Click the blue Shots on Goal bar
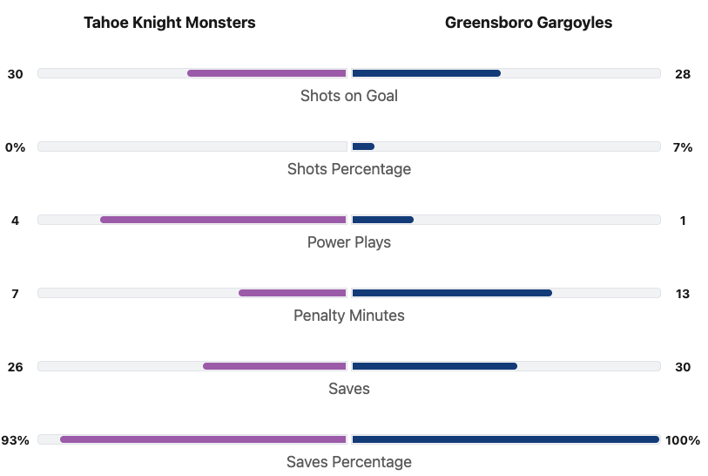The image size is (708, 476). [x=426, y=73]
